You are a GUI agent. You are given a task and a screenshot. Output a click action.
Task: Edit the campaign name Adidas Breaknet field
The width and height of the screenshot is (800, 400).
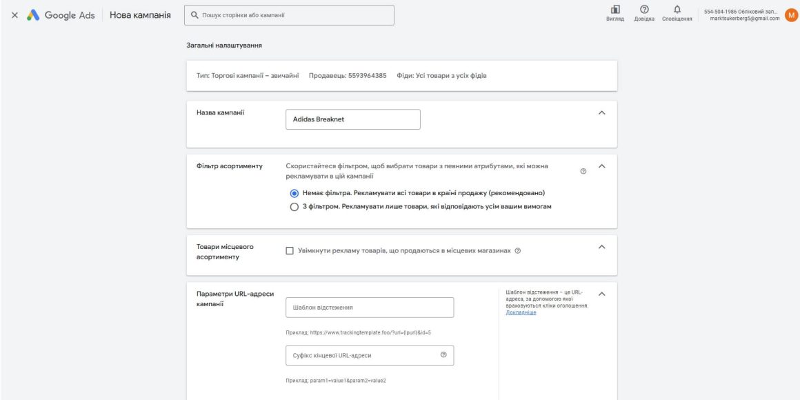click(x=353, y=119)
